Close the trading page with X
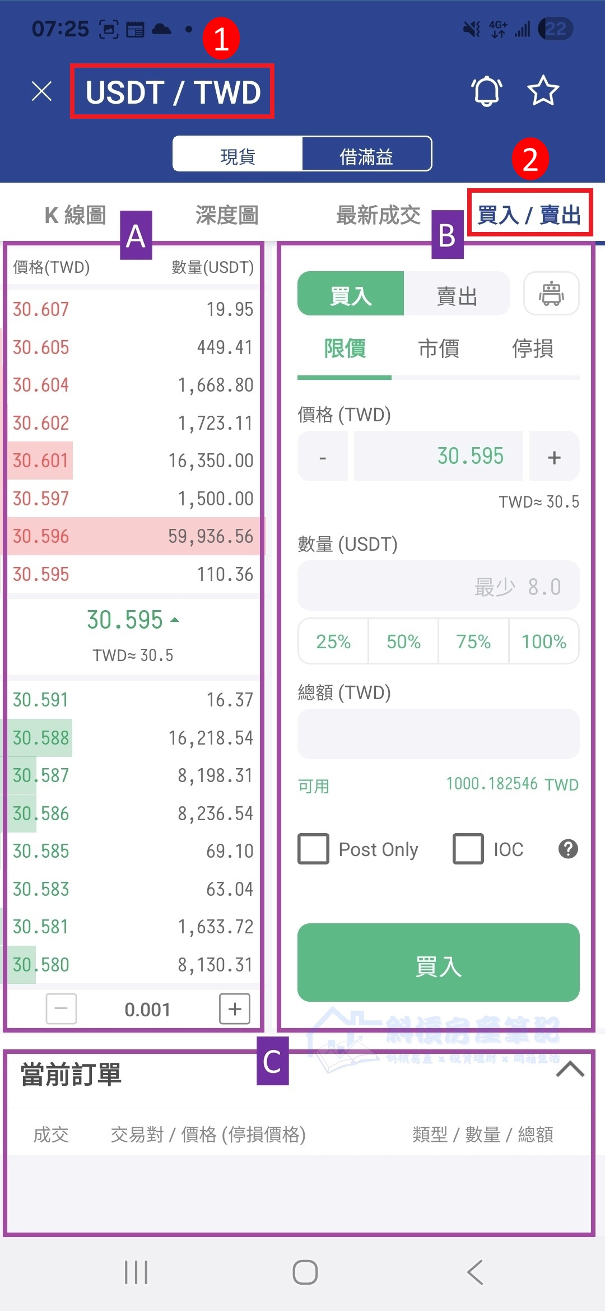 point(42,91)
